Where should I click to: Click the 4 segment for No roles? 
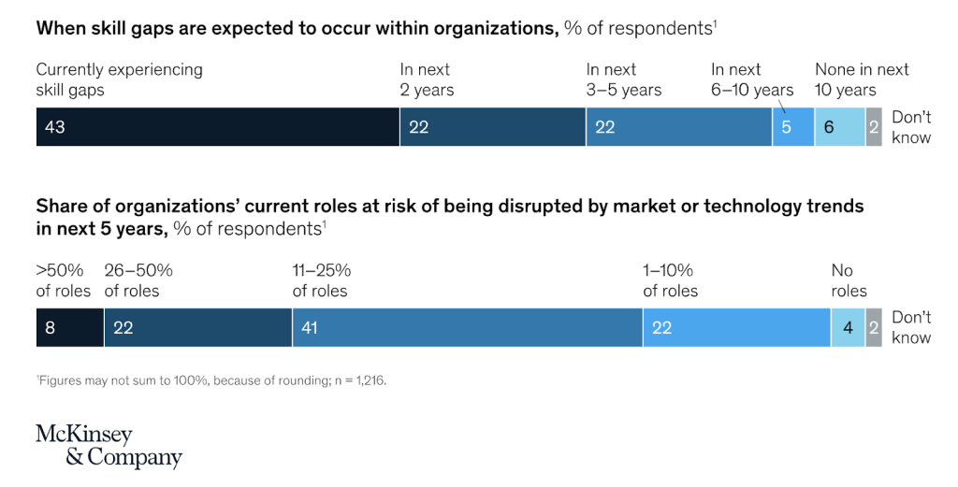848,328
